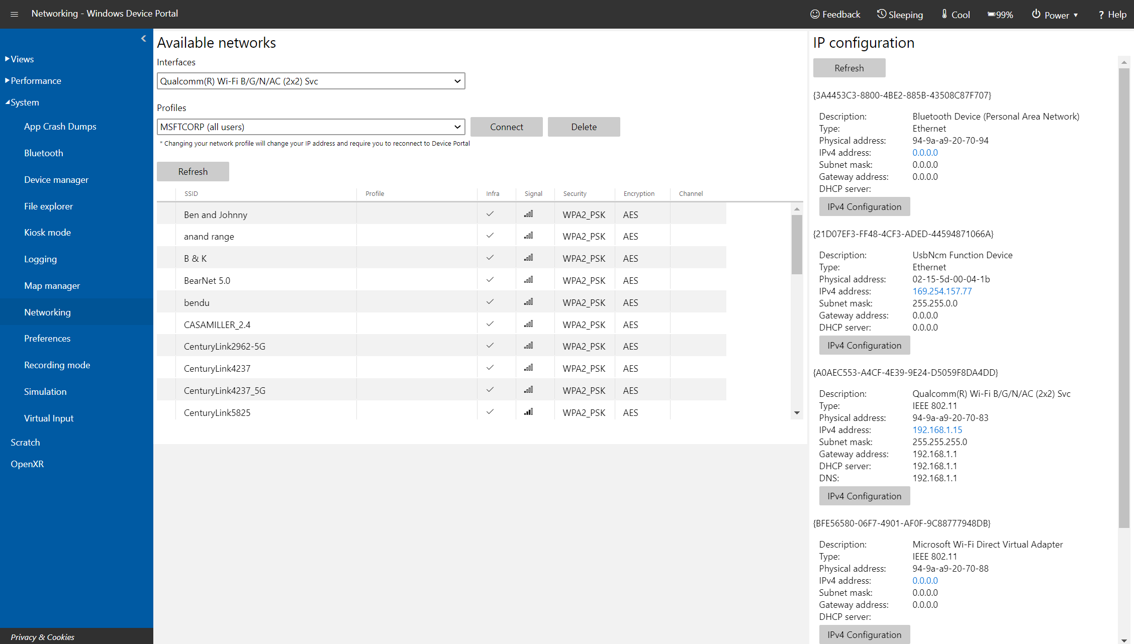Select the Networking menu item
The width and height of the screenshot is (1134, 644).
tap(48, 311)
